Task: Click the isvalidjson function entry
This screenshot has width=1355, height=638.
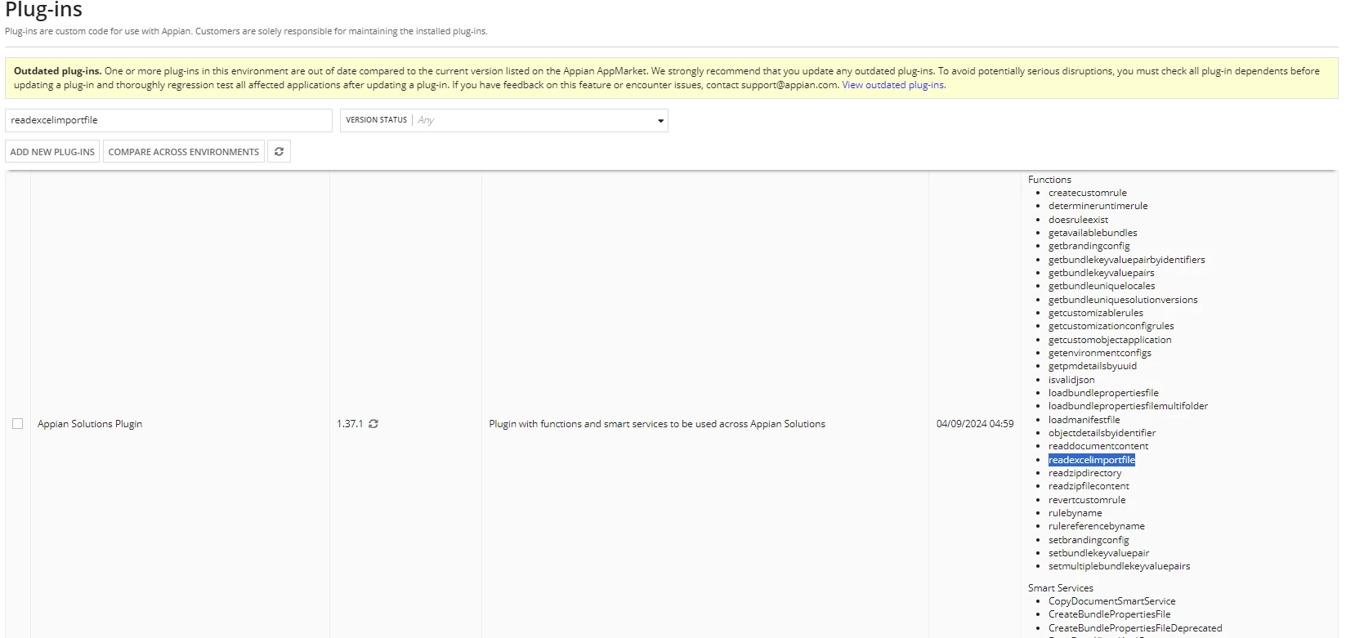Action: click(1071, 380)
